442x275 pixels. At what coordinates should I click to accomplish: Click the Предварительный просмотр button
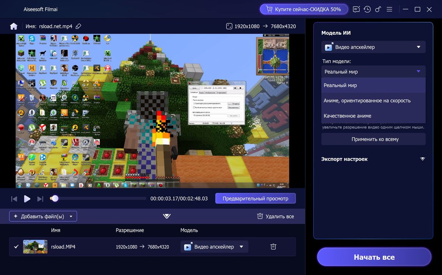point(256,199)
